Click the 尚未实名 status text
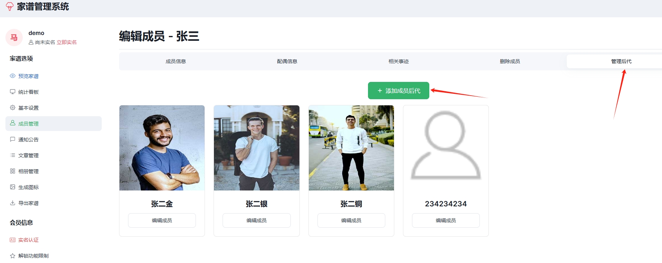662x263 pixels. pyautogui.click(x=45, y=42)
